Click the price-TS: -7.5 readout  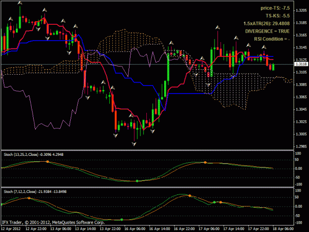[x=275, y=8]
